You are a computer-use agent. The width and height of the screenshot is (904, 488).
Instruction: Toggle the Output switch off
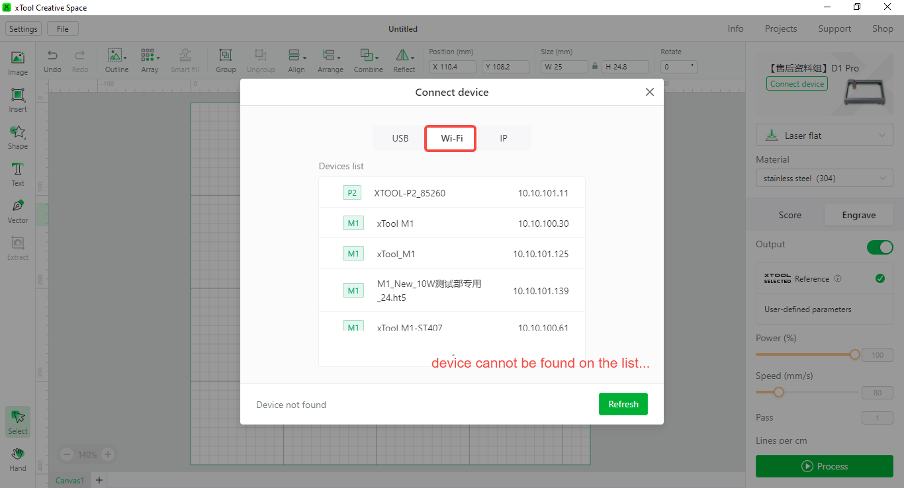tap(880, 247)
